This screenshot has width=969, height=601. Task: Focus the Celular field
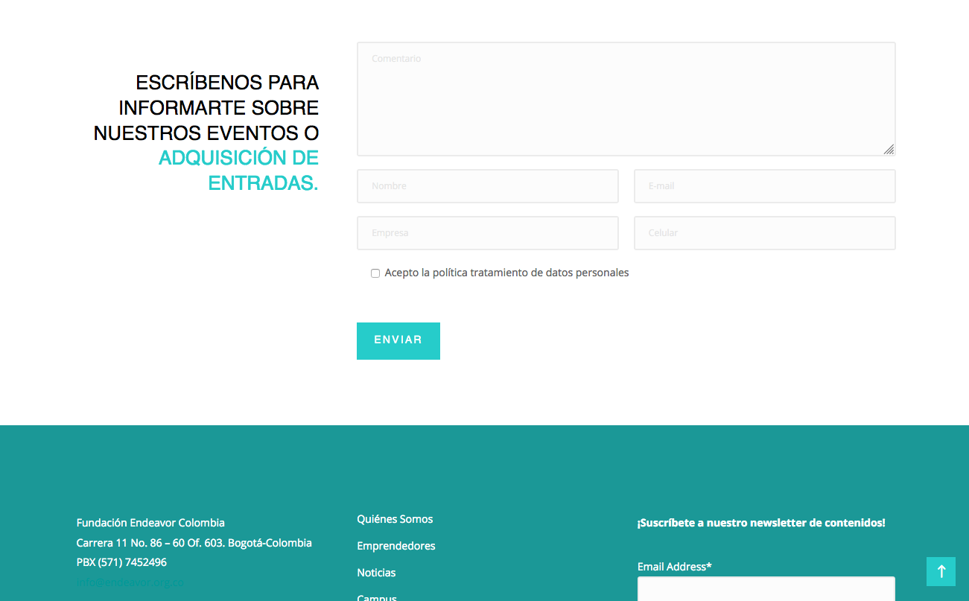click(764, 233)
